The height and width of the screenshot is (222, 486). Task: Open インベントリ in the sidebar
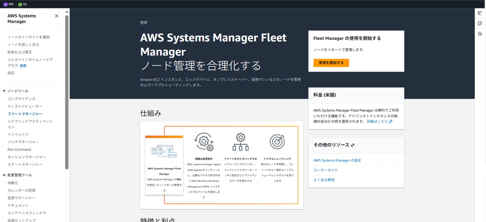click(x=18, y=134)
